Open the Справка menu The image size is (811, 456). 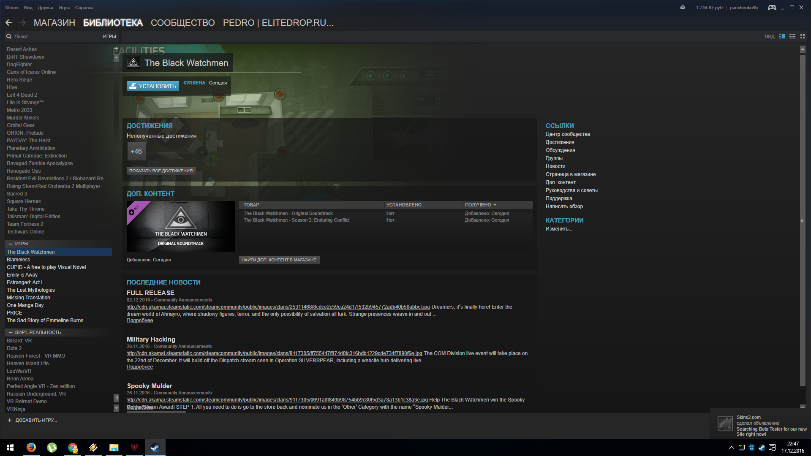coord(84,8)
